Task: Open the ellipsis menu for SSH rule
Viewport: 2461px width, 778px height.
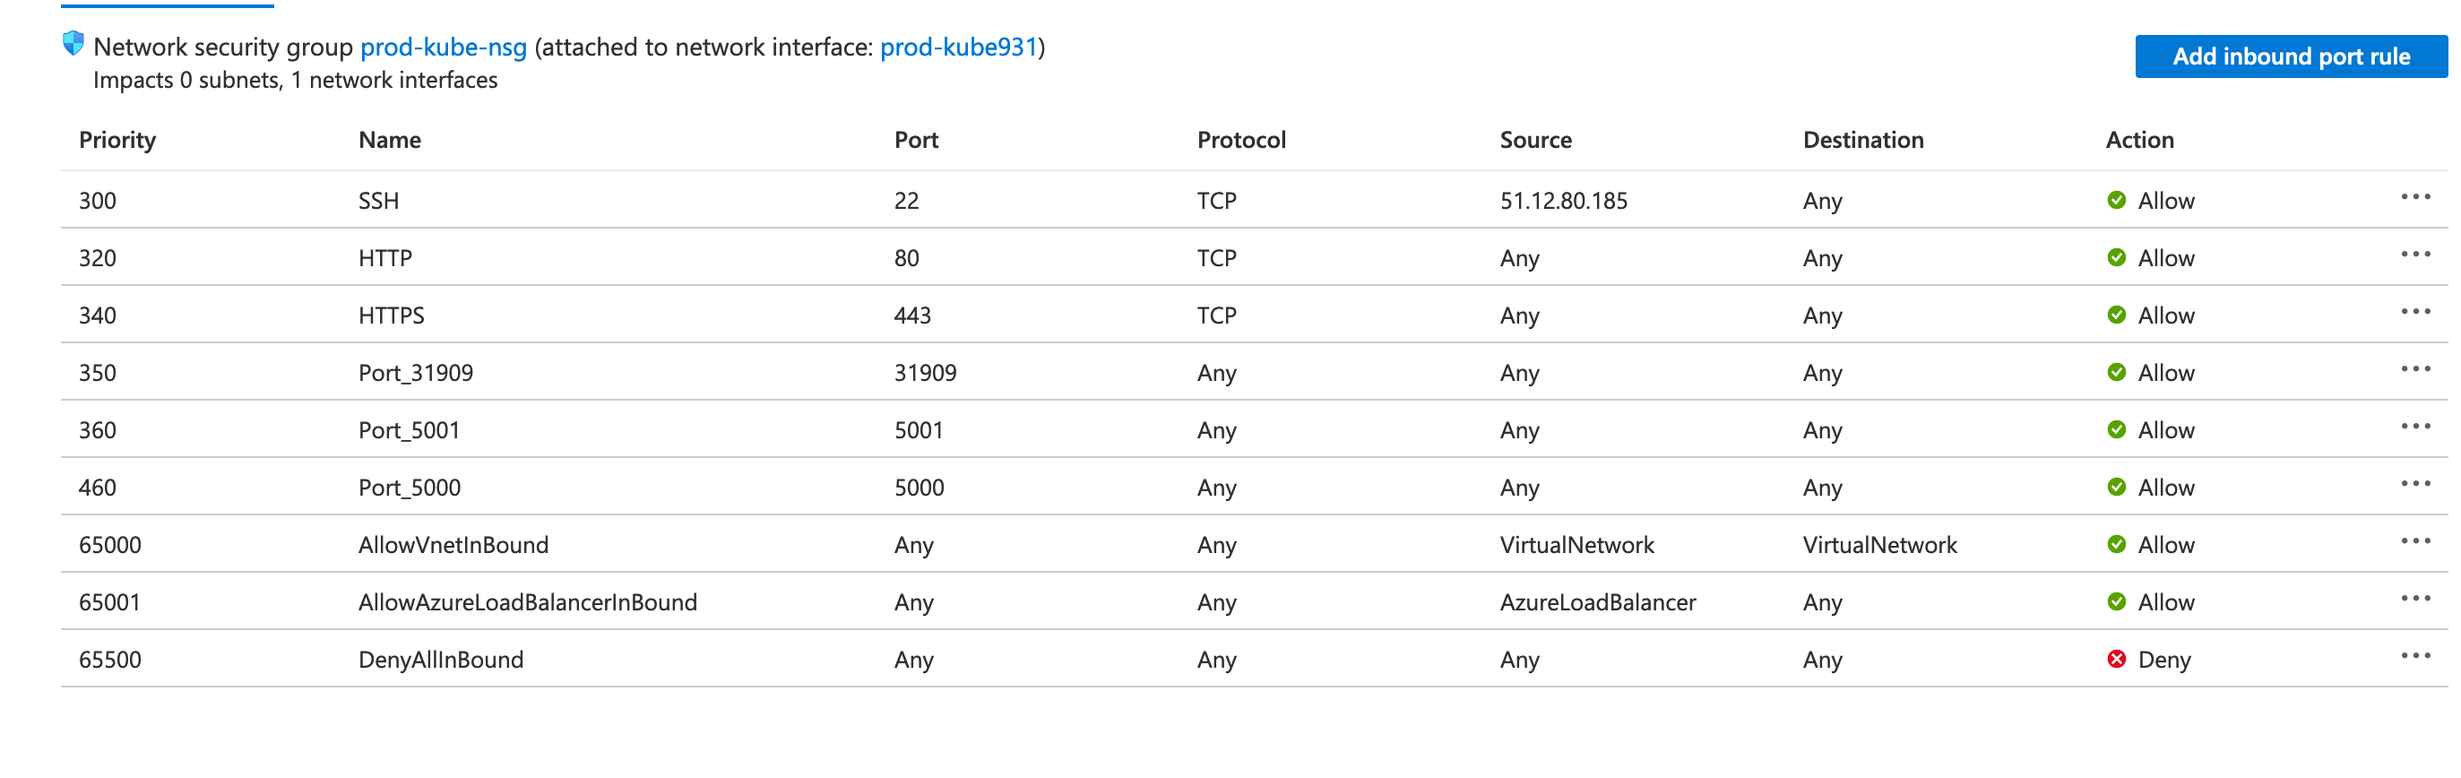Action: 2414,198
